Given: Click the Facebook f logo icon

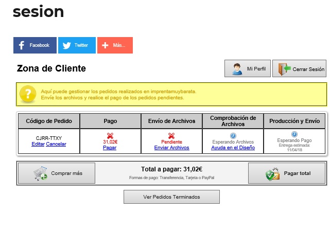Looking at the screenshot, I should pyautogui.click(x=22, y=45).
